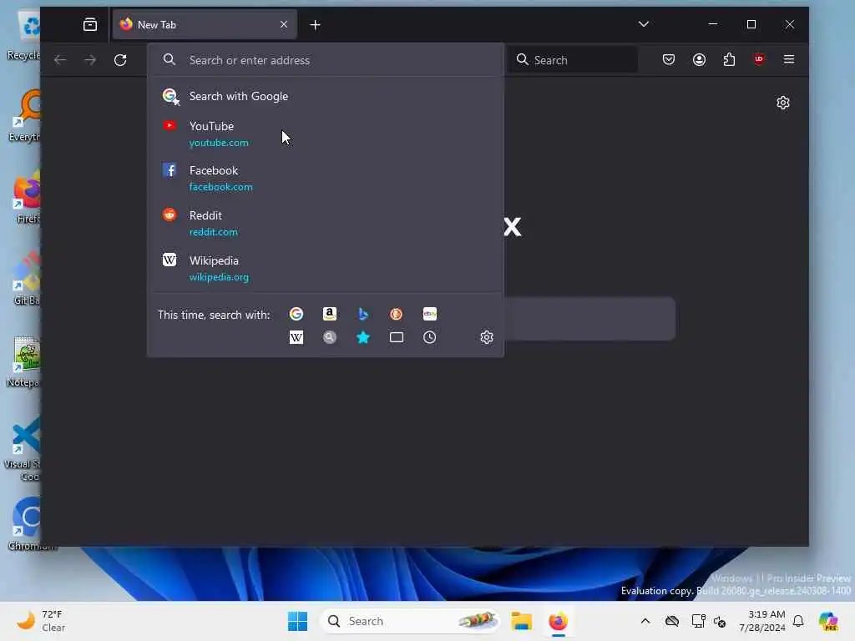
Task: Select the Facebook suggestion
Action: (x=326, y=179)
